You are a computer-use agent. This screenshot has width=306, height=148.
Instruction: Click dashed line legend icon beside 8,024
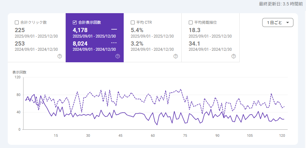tap(114, 43)
